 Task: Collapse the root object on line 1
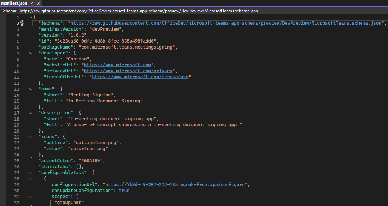pyautogui.click(x=31, y=17)
